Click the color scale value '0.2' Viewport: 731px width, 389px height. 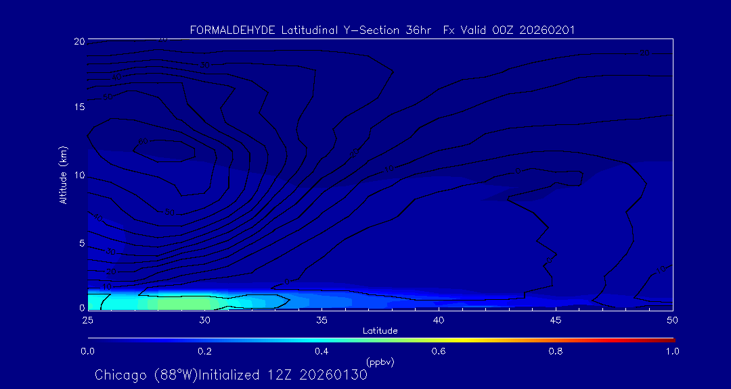click(x=204, y=352)
